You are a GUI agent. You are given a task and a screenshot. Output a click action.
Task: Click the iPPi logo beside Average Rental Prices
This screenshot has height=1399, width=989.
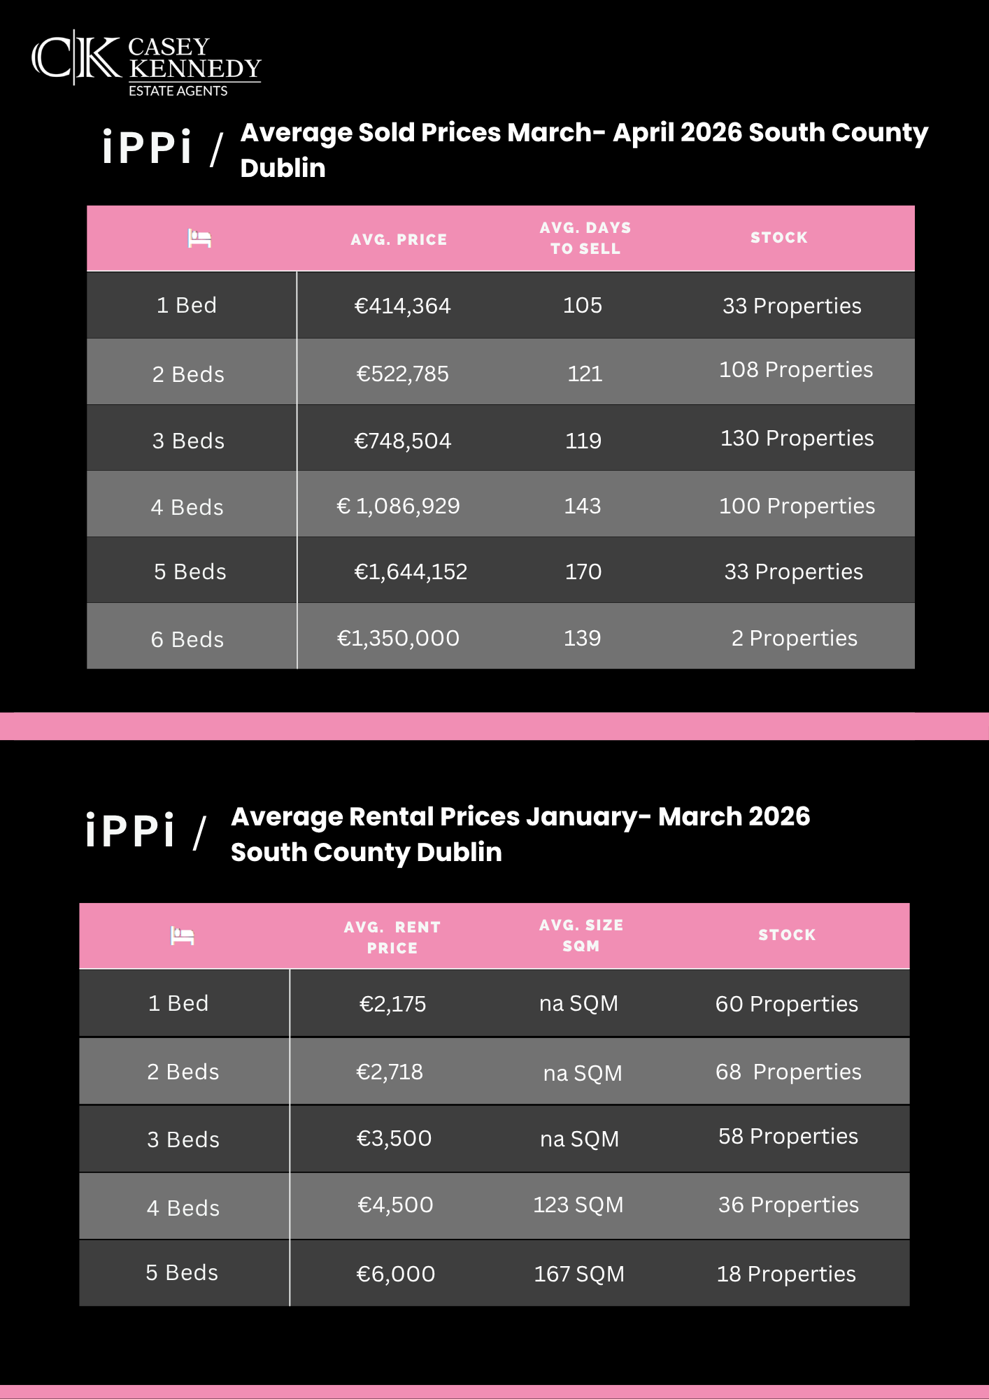[x=130, y=832]
